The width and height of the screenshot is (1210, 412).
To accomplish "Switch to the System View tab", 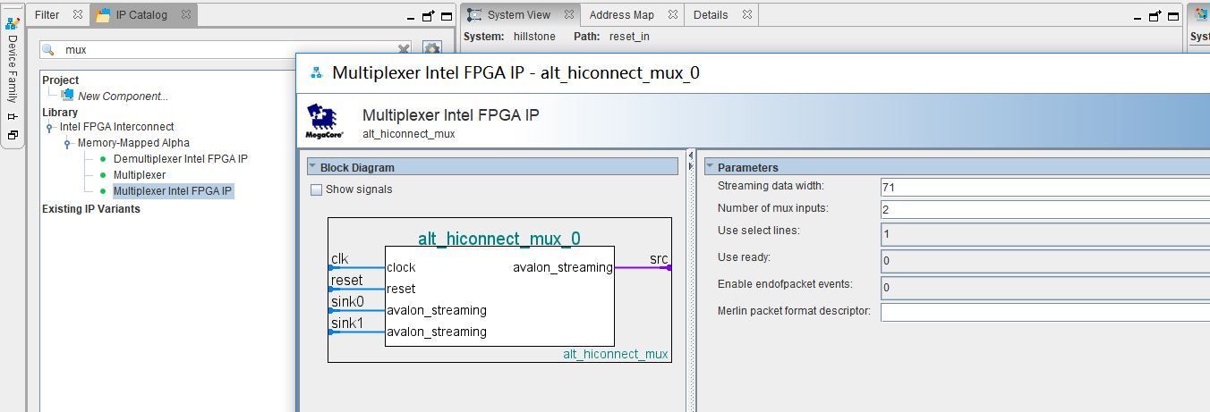I will [x=519, y=15].
